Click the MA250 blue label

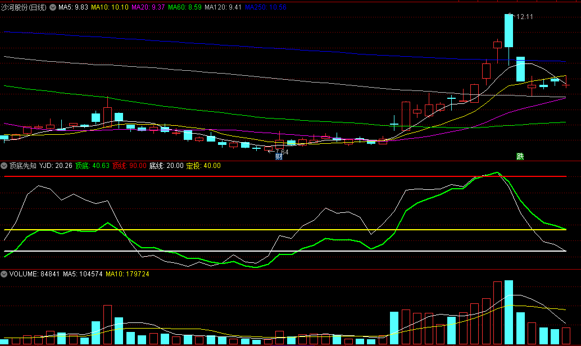[265, 7]
